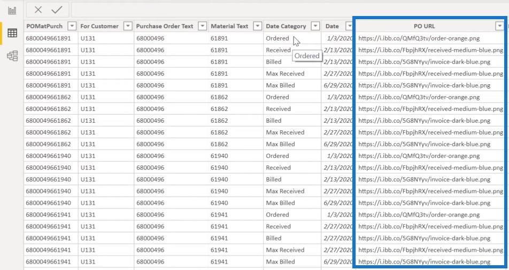Switch to Report view icon

[12, 10]
